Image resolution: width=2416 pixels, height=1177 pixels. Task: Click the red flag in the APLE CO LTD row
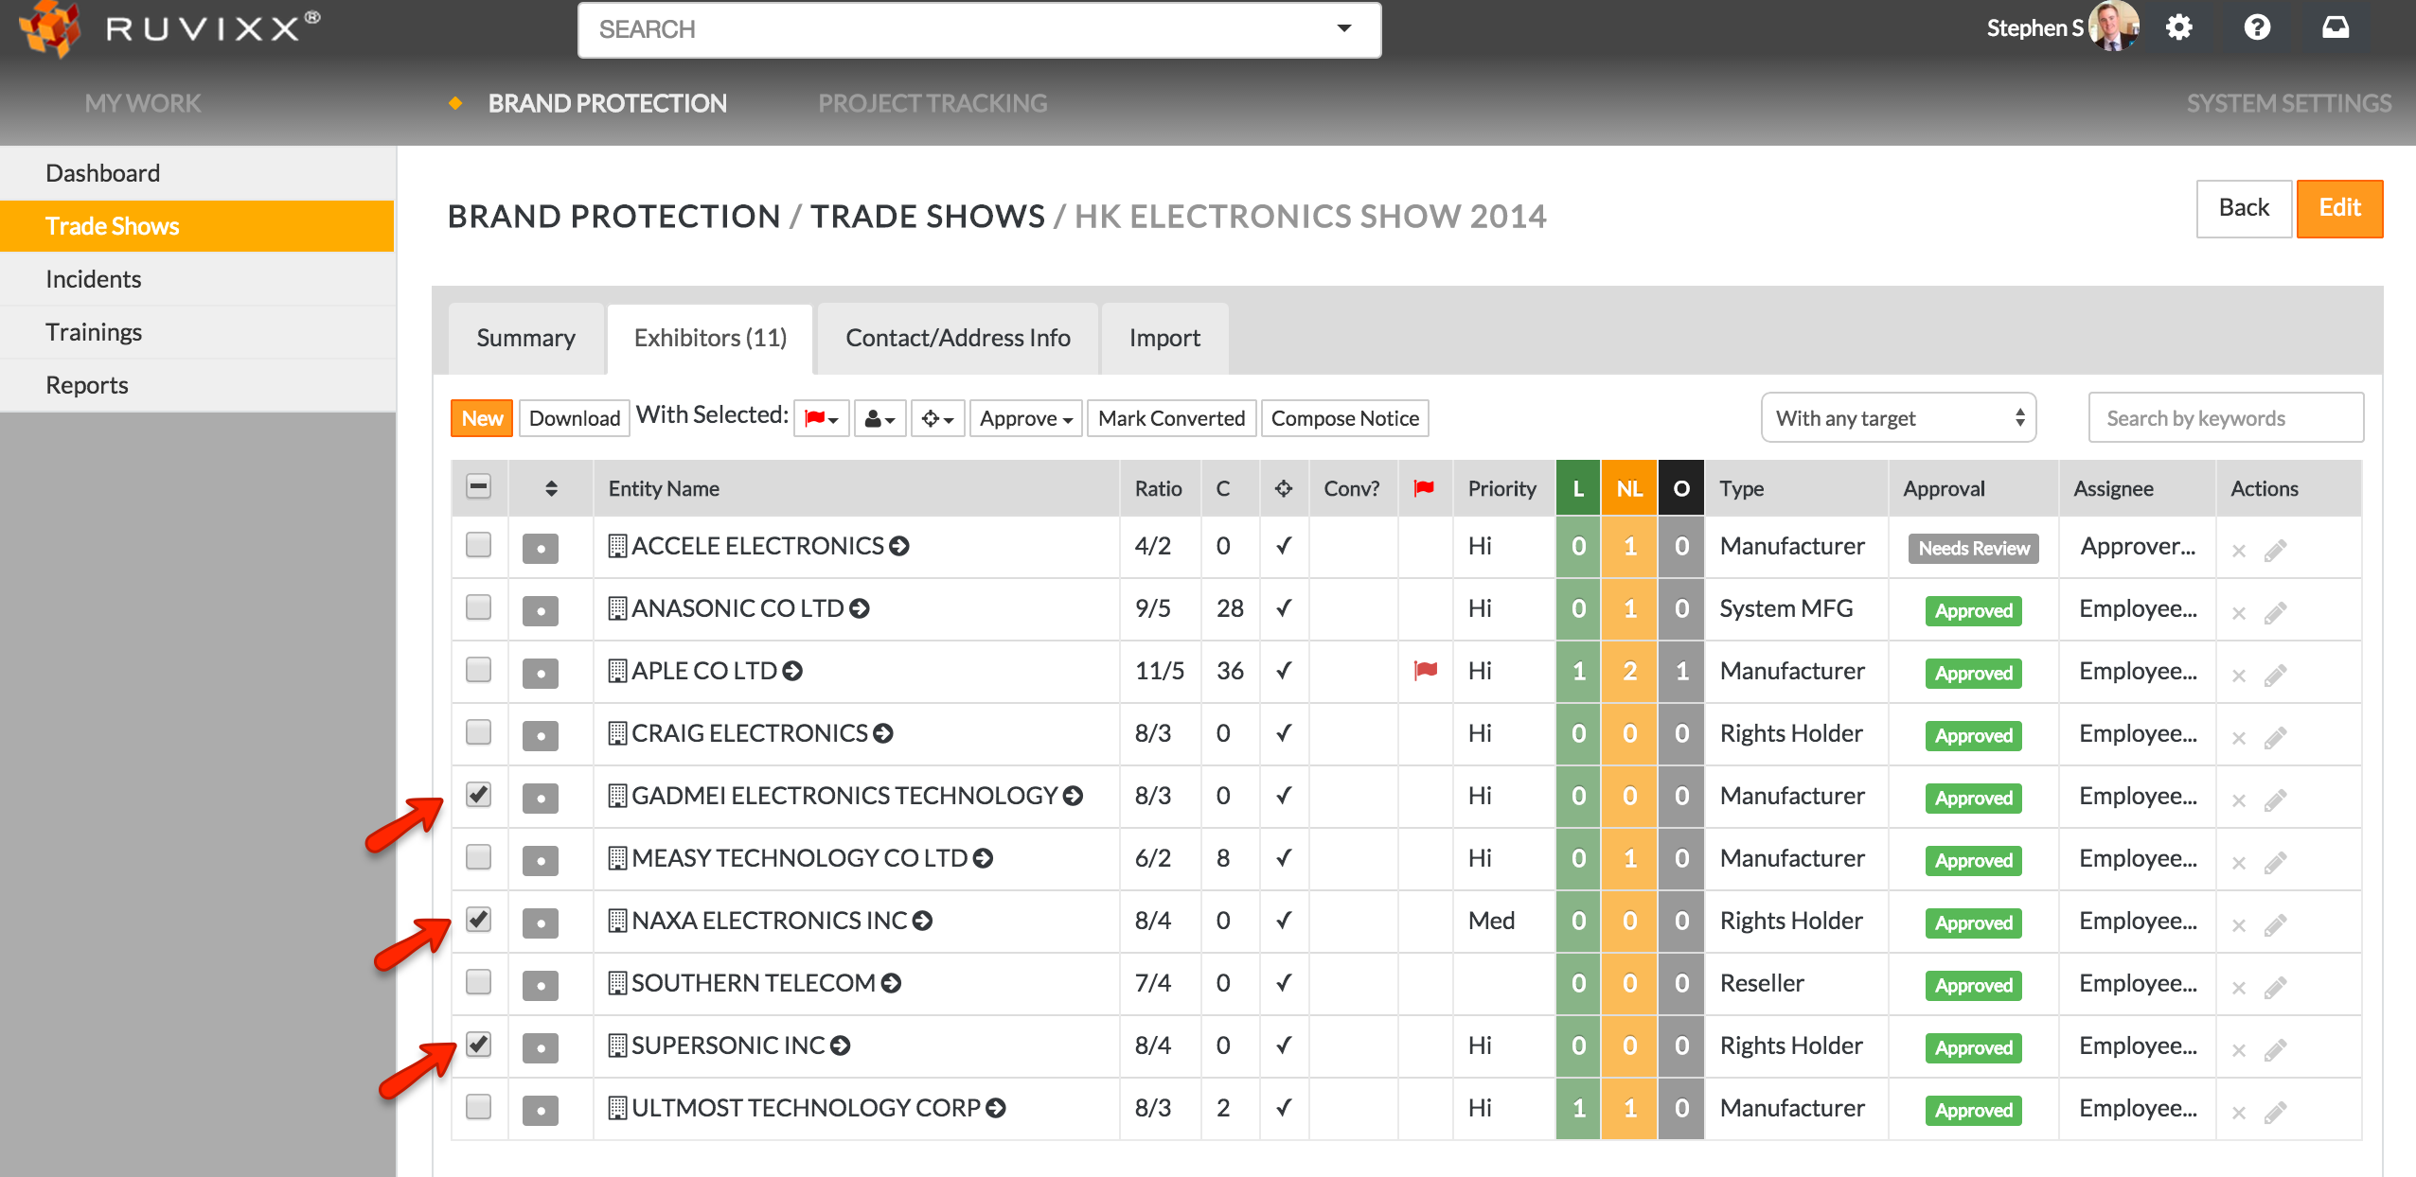click(1425, 671)
